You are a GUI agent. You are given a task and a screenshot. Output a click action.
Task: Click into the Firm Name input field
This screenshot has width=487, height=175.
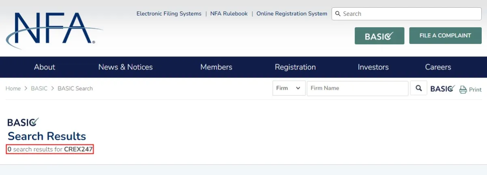pyautogui.click(x=358, y=88)
